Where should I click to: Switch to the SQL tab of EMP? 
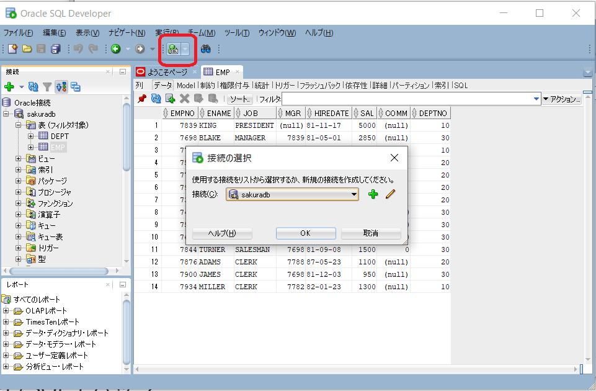click(x=461, y=86)
